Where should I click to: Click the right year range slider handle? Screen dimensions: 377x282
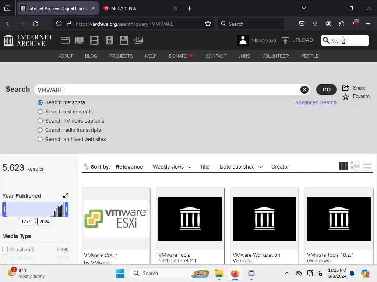click(x=67, y=209)
